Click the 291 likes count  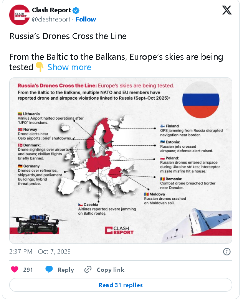(x=28, y=270)
